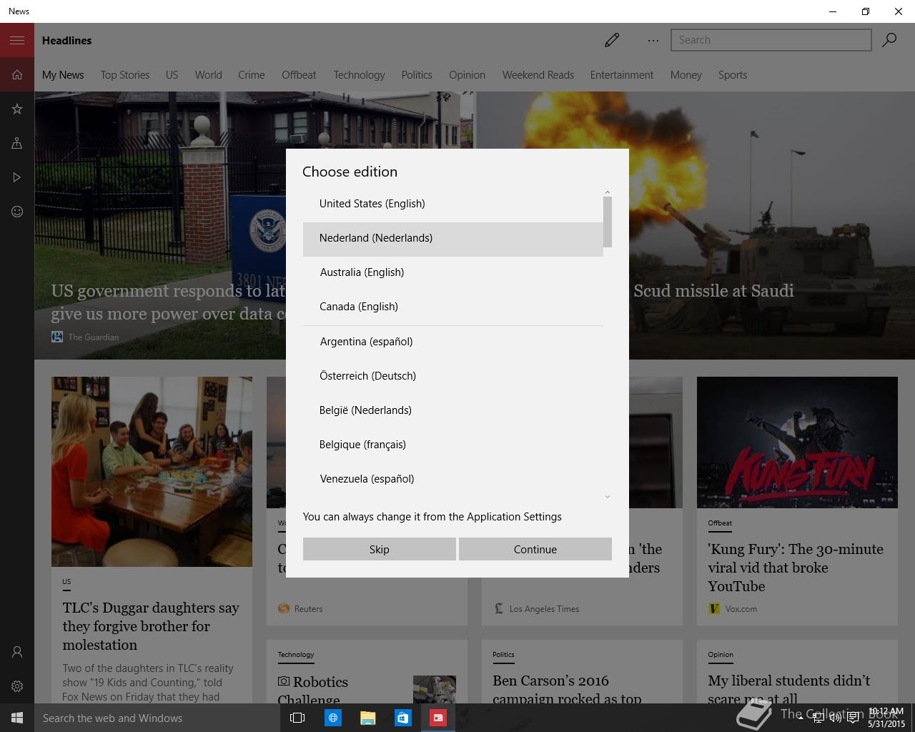Open TLC's Duggar daughters headline
This screenshot has width=915, height=732.
tap(151, 626)
